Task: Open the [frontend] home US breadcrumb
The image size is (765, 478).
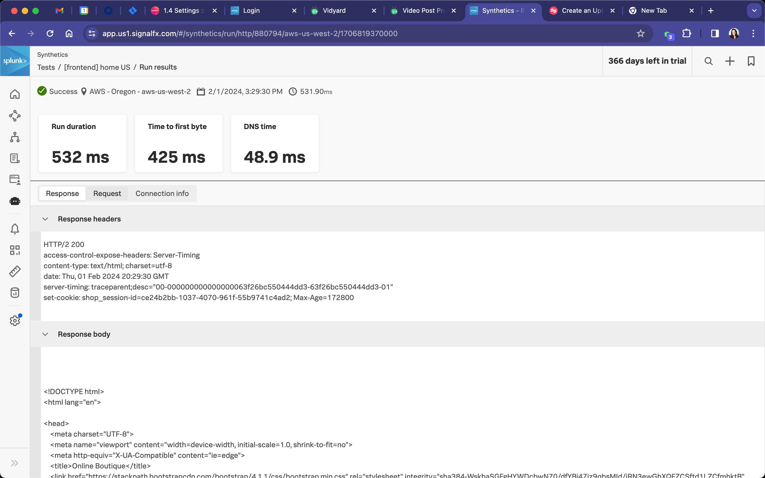Action: [x=97, y=67]
